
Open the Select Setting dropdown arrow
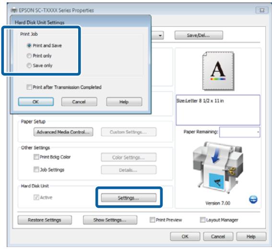(x=160, y=36)
